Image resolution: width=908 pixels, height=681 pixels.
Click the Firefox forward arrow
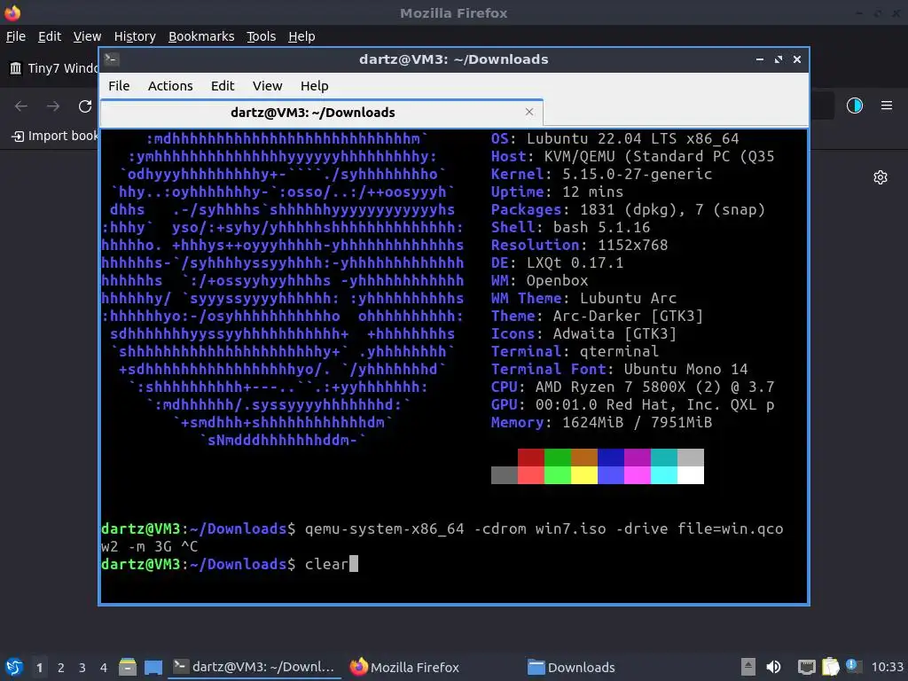tap(53, 106)
